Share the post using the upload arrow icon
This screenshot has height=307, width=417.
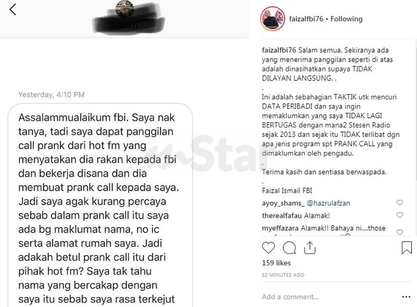point(310,247)
